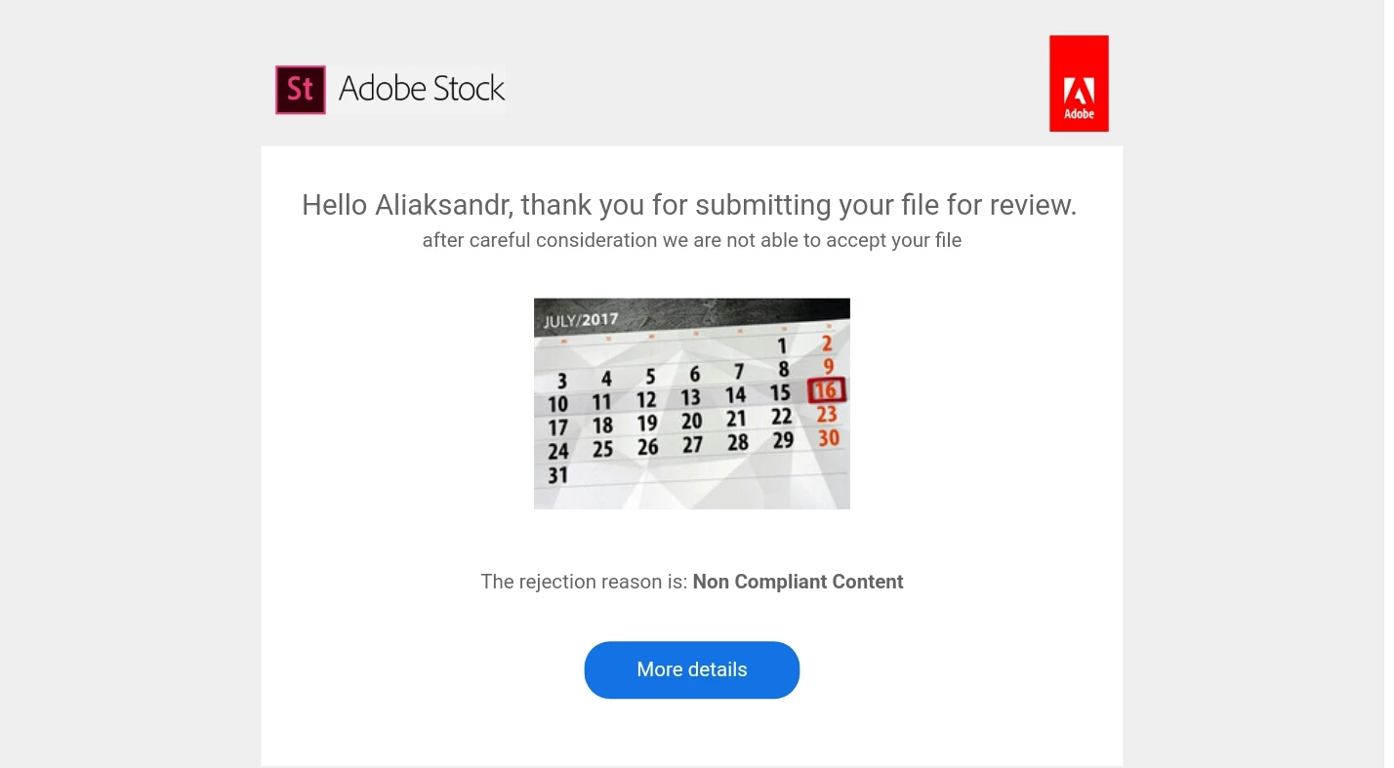The width and height of the screenshot is (1394, 768).
Task: Click the JULY/2017 header in calendar image
Action: [581, 320]
